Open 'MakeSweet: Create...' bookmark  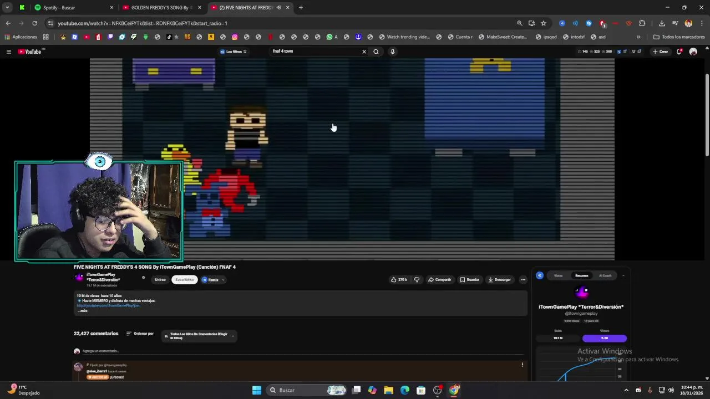(x=503, y=37)
